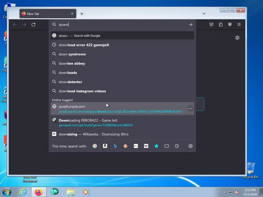
Task: Click in the address bar text field
Action: click(123, 25)
